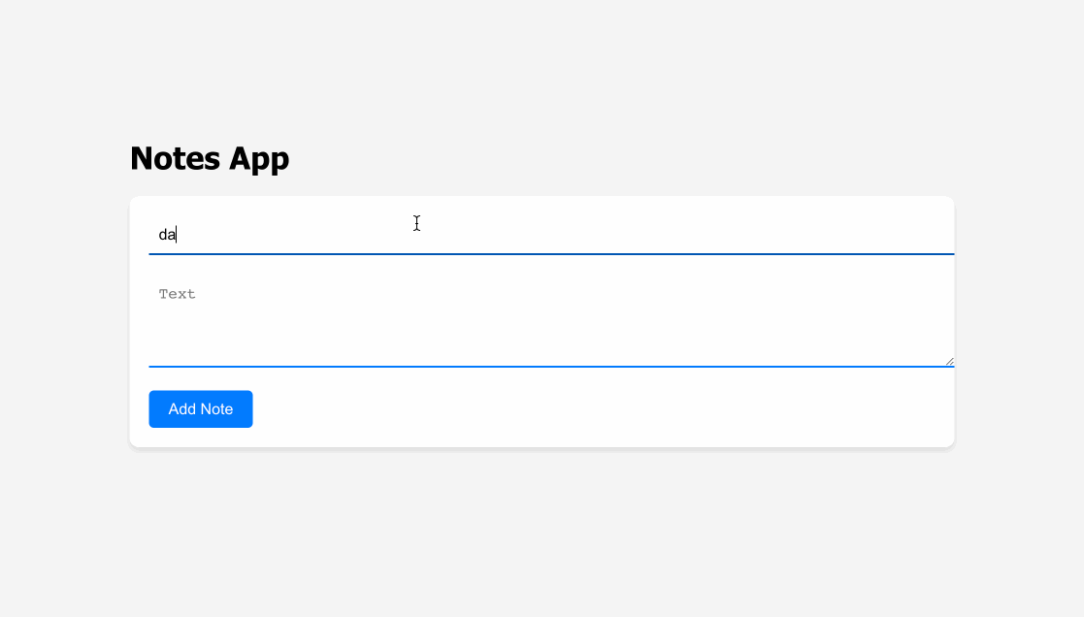The image size is (1084, 617).
Task: Click the 'Text' placeholder label
Action: [178, 293]
